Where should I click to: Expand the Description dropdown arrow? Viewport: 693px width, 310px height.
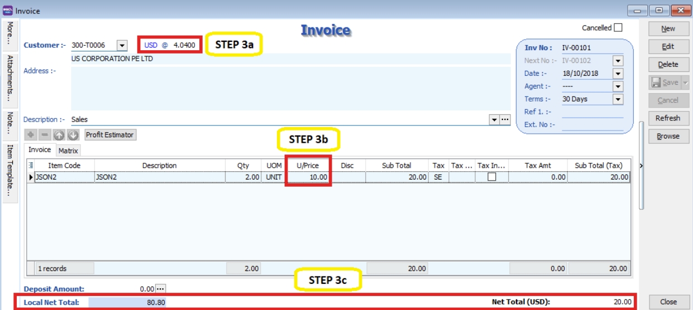click(494, 119)
